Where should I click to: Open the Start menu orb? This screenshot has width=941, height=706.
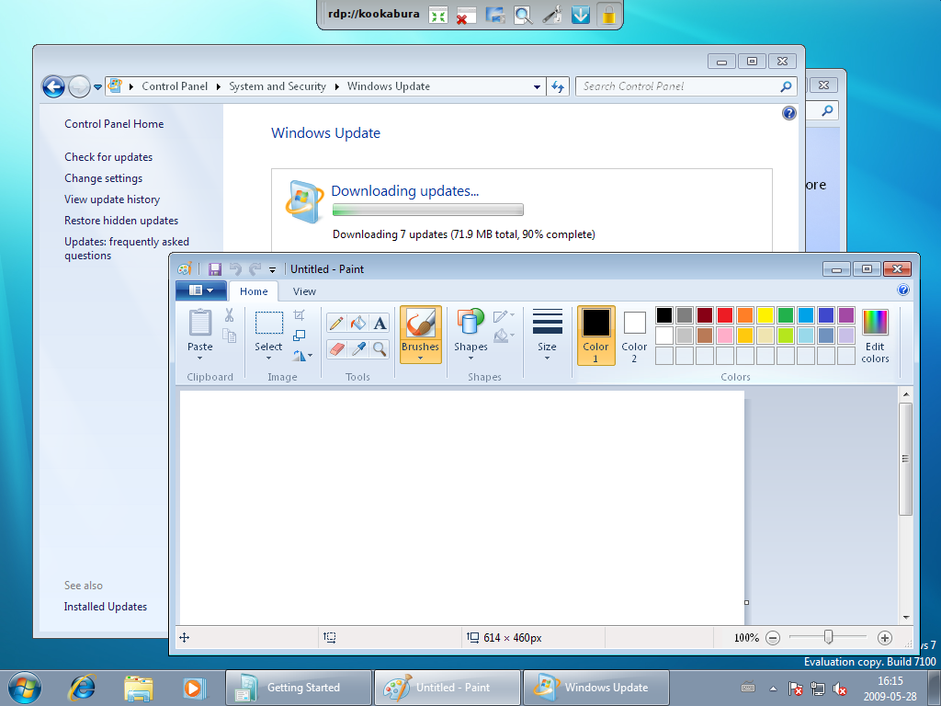[x=25, y=688]
